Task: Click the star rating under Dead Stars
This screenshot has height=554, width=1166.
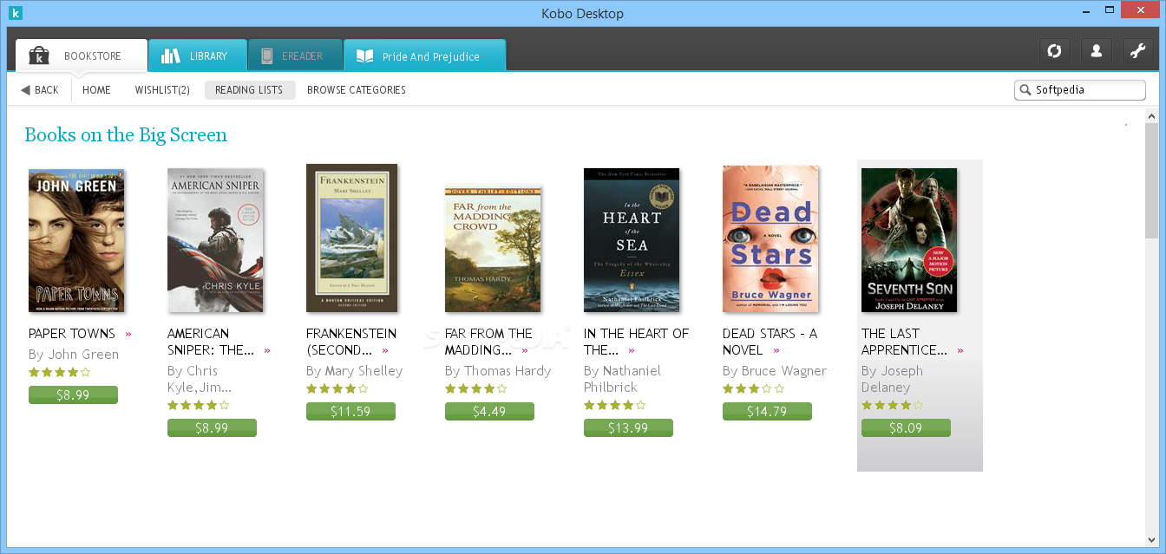Action: [x=753, y=389]
